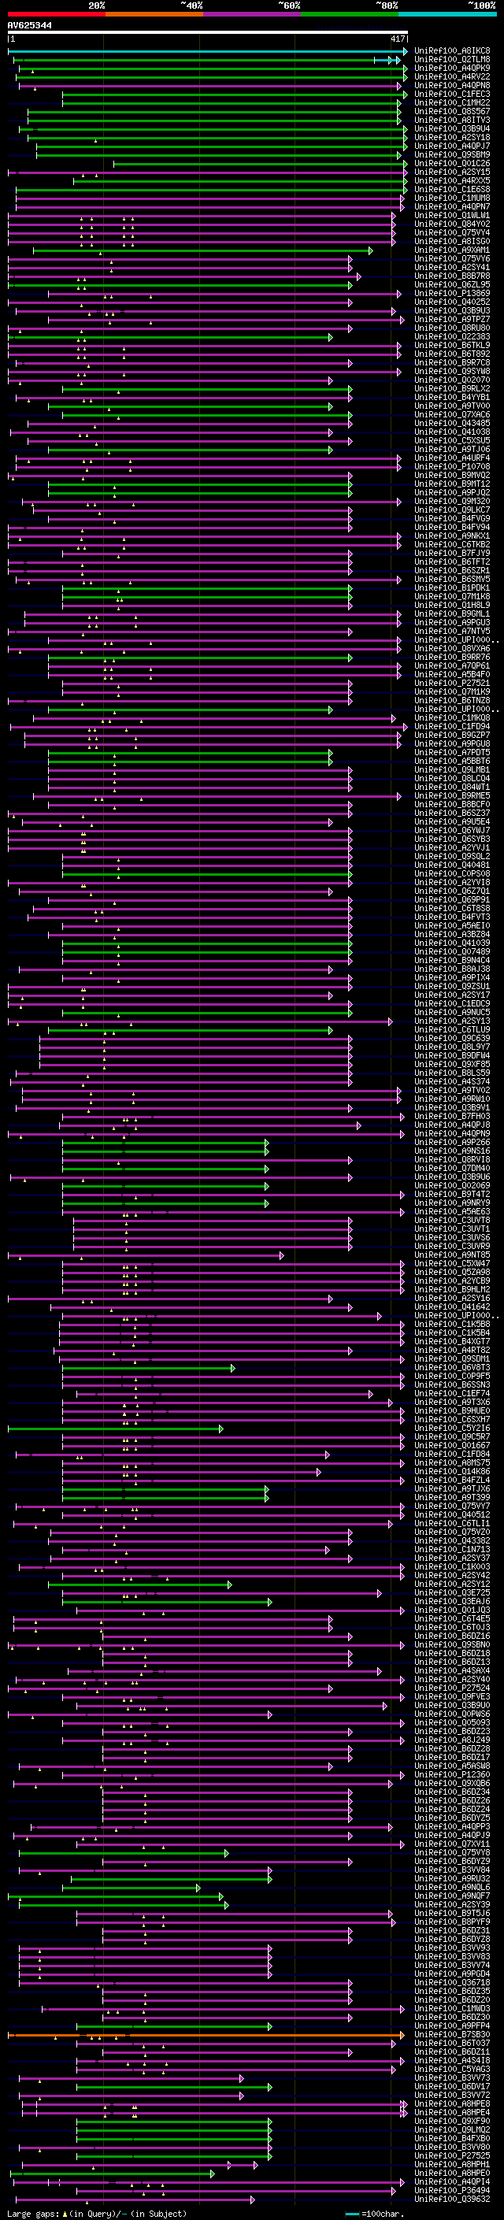This screenshot has width=504, height=2220.
Task: Select label UniRef100_P13869
Action: pyautogui.click(x=452, y=293)
